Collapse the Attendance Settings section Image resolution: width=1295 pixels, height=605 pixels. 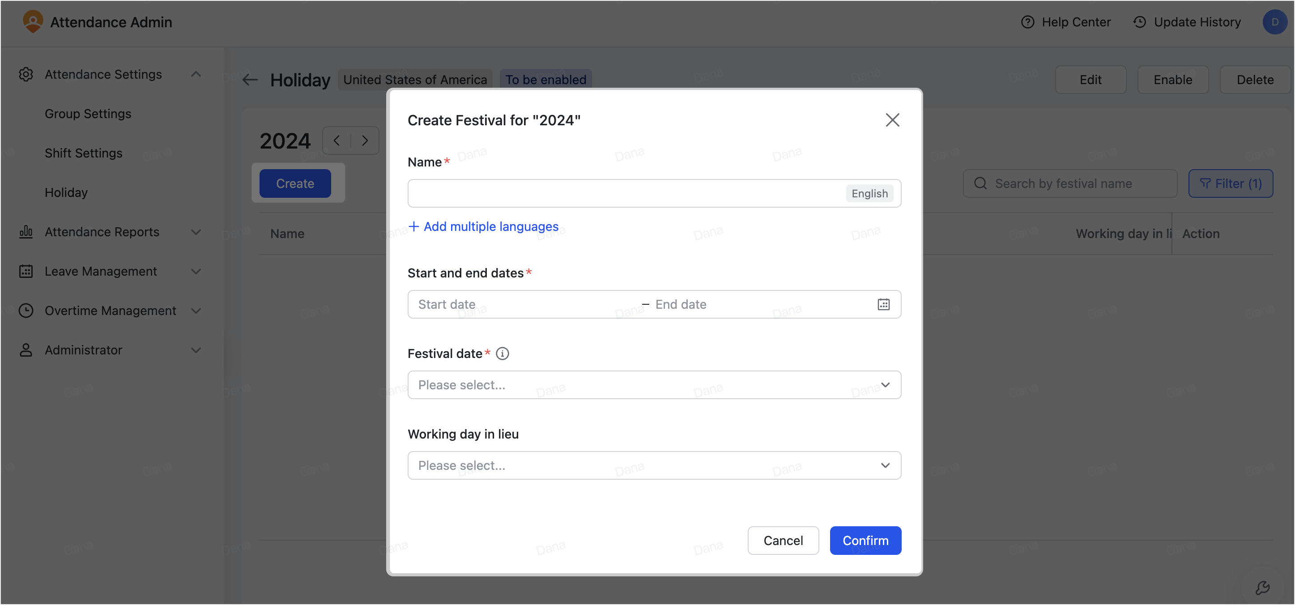point(196,74)
